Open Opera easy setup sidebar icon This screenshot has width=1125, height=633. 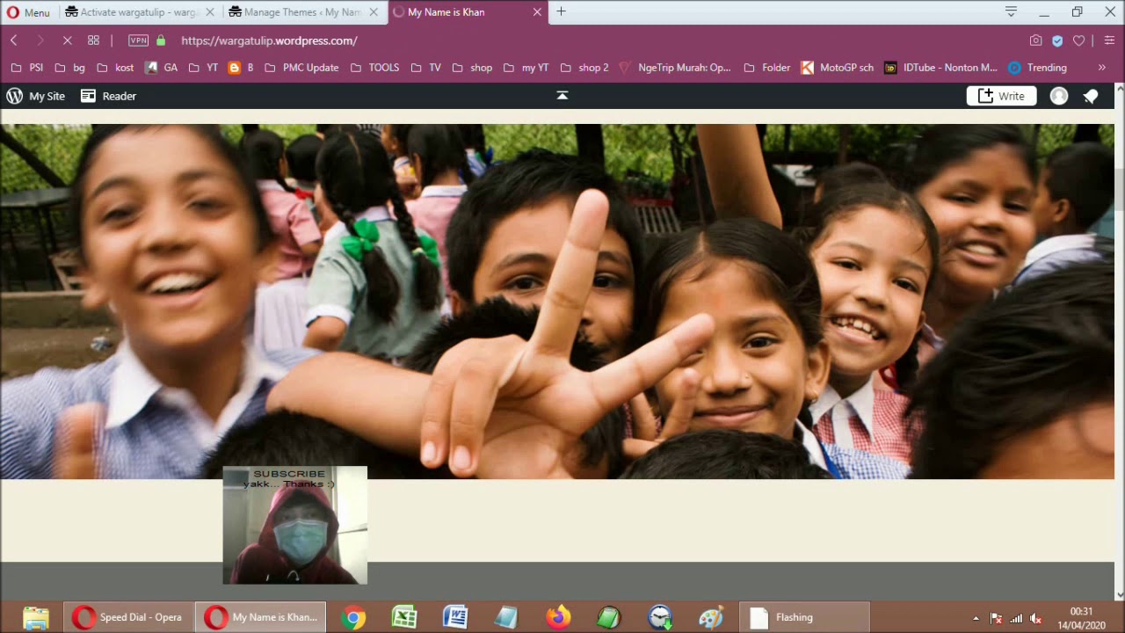(1109, 40)
